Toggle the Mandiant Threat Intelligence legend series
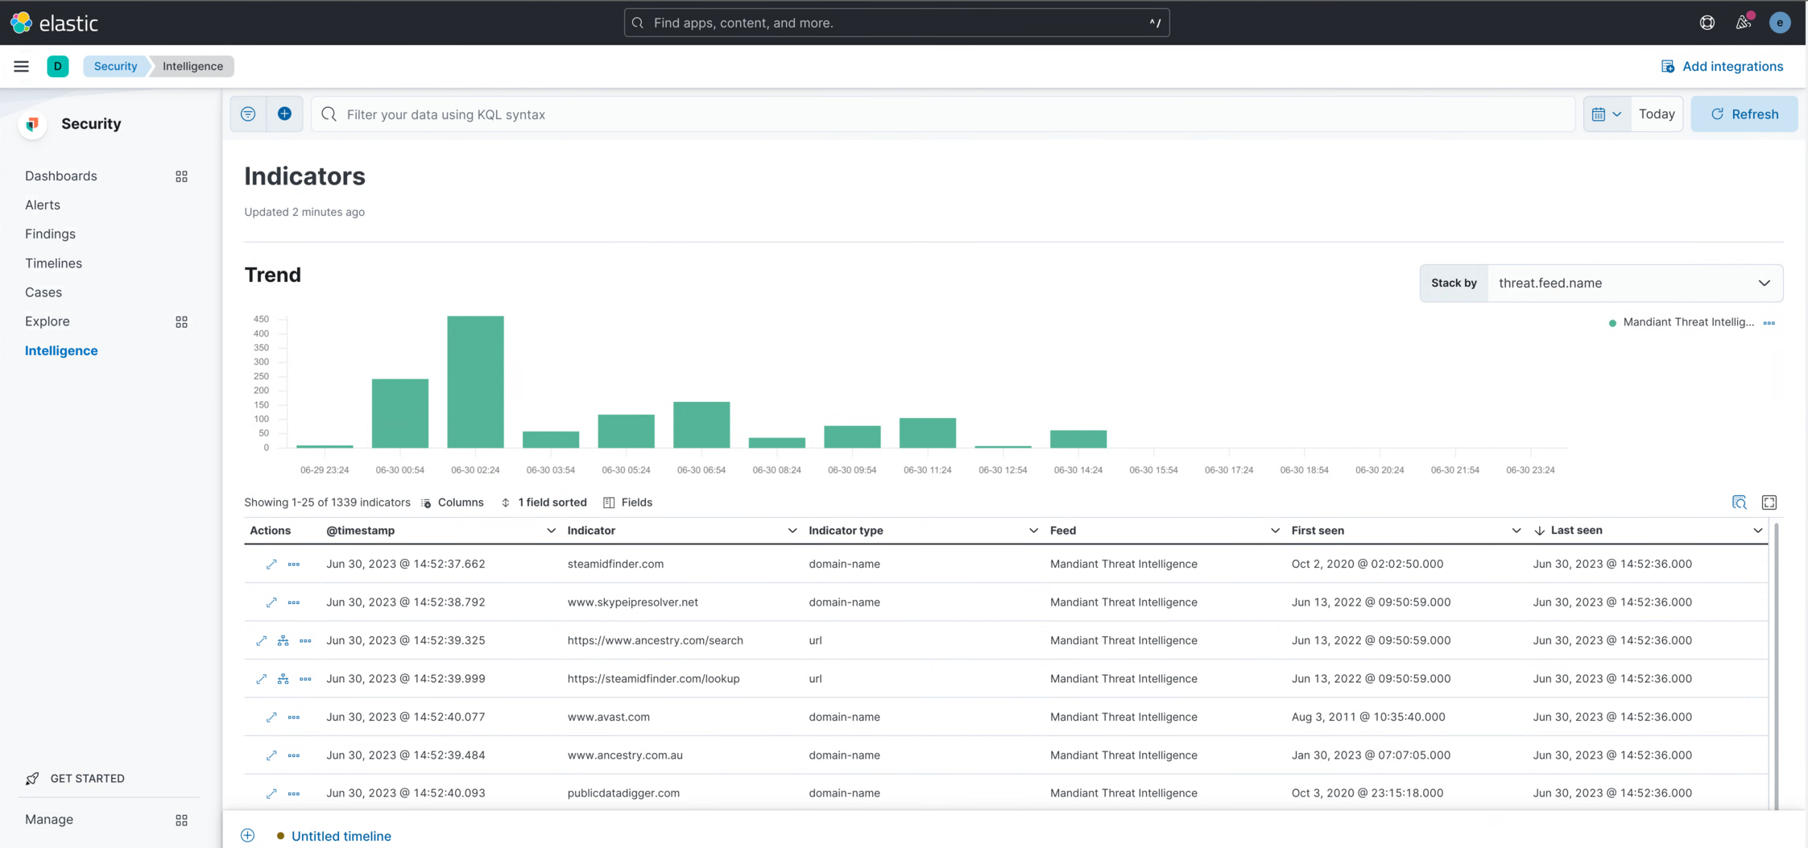Screen dimensions: 1808x848 [x=1683, y=322]
